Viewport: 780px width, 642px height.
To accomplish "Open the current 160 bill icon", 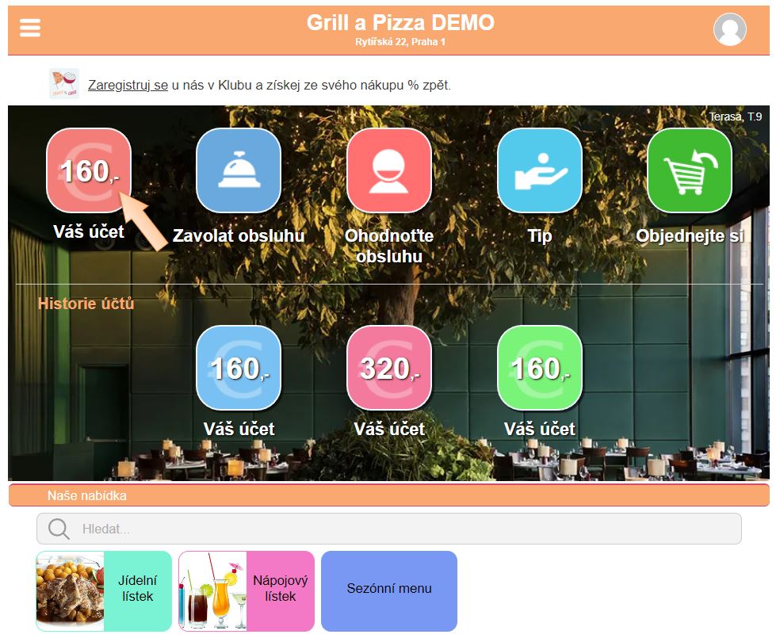I will pyautogui.click(x=88, y=170).
